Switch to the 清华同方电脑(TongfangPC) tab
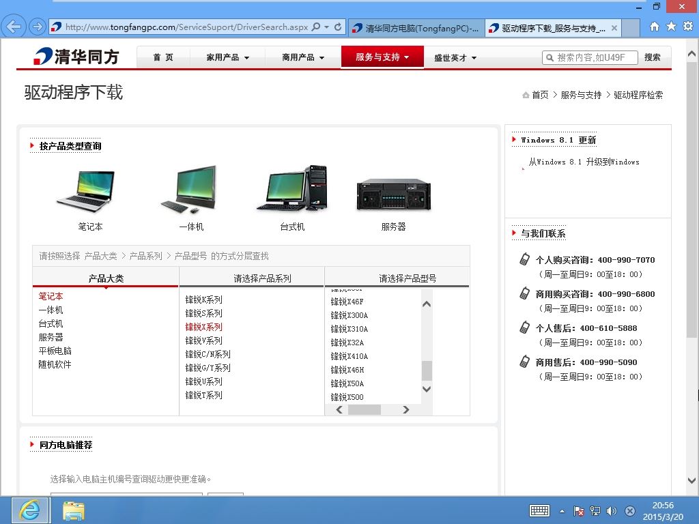Screen dimensions: 699x524 click(x=416, y=28)
